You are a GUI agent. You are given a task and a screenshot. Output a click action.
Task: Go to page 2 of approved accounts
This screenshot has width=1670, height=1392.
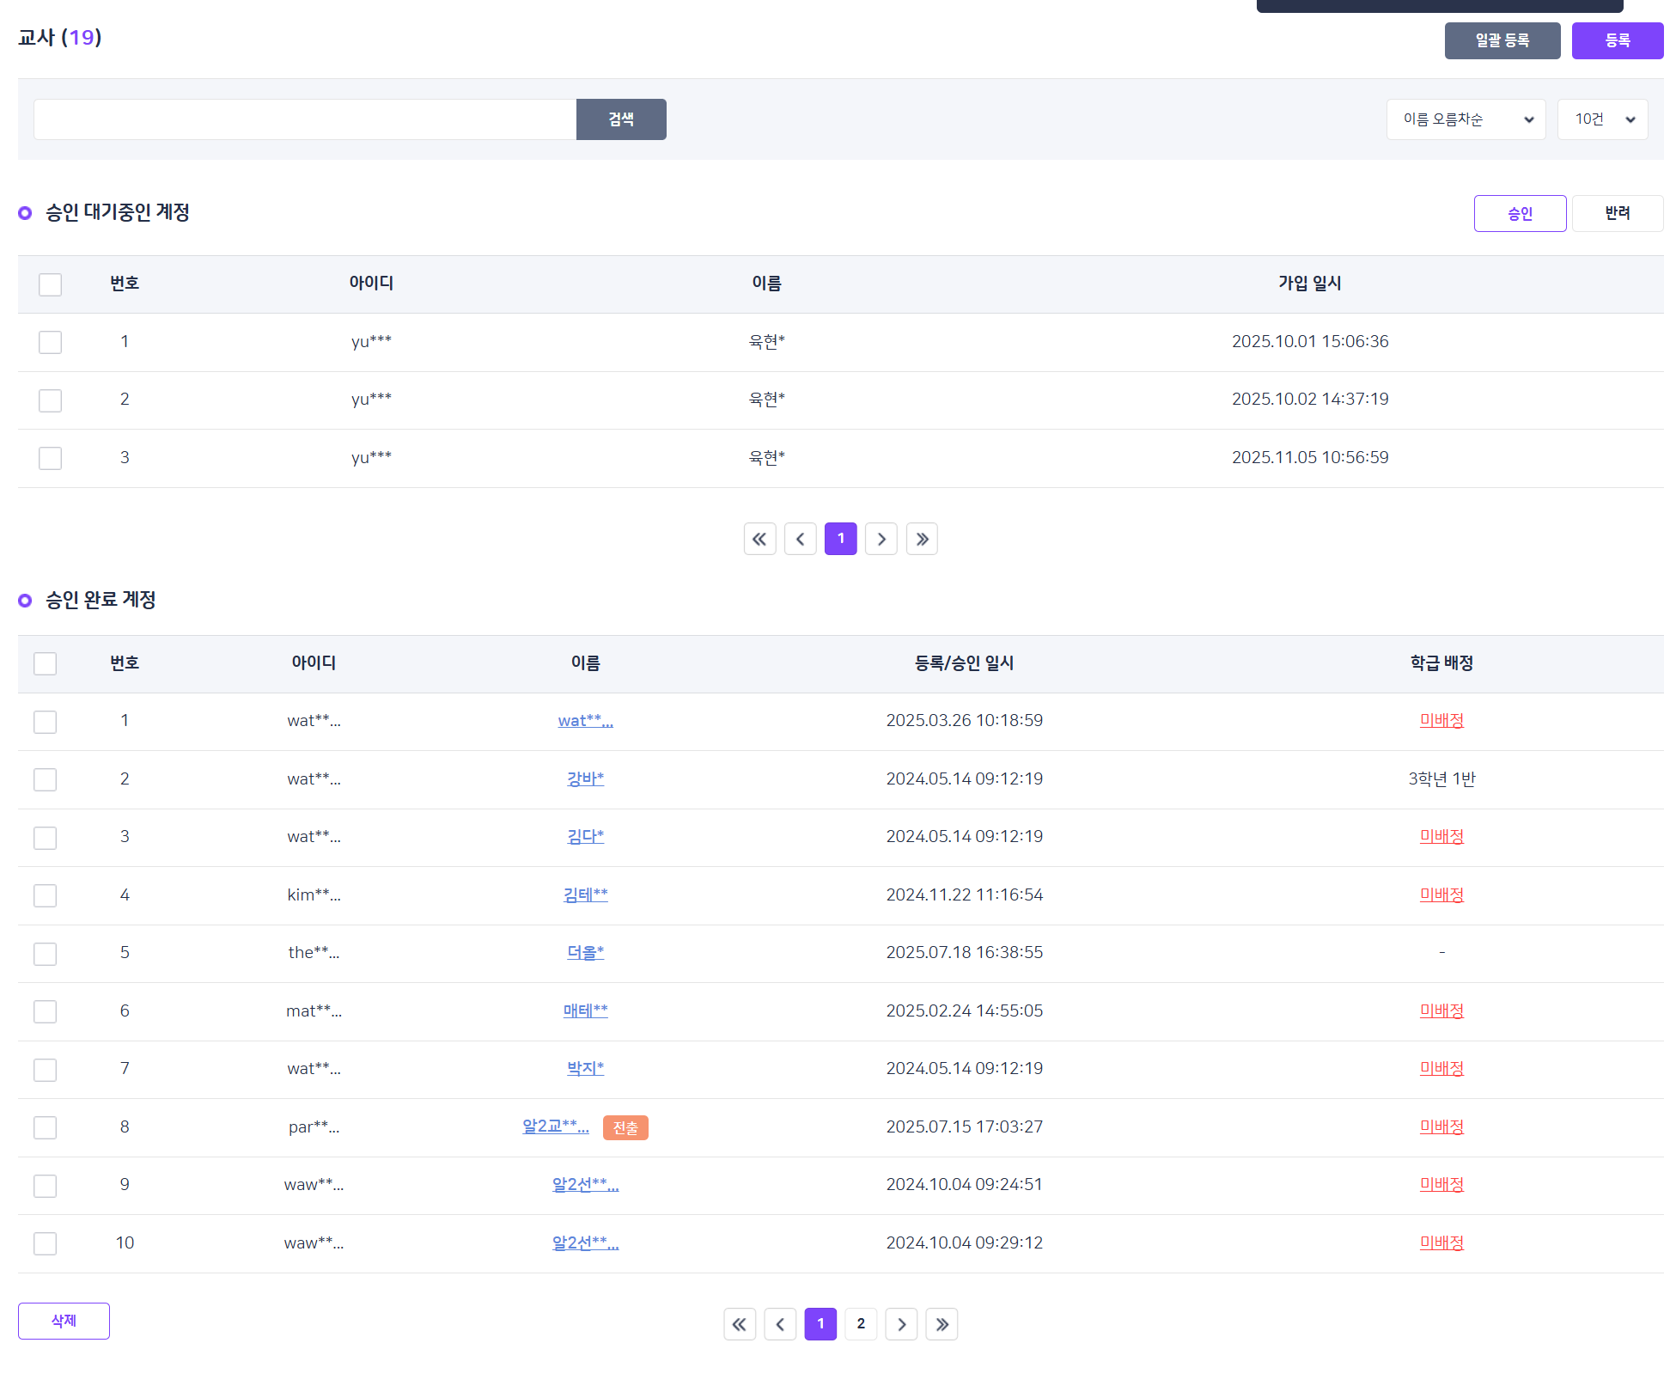click(861, 1324)
